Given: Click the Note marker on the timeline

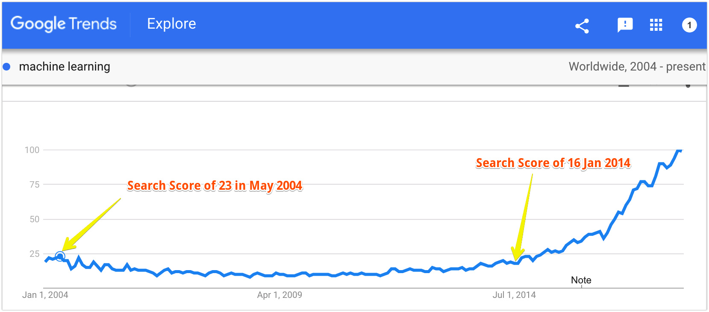Looking at the screenshot, I should [581, 280].
